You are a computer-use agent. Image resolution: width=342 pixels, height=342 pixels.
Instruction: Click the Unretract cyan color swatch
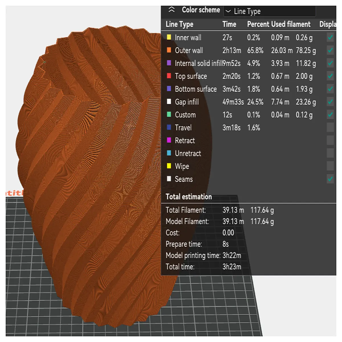pyautogui.click(x=169, y=153)
